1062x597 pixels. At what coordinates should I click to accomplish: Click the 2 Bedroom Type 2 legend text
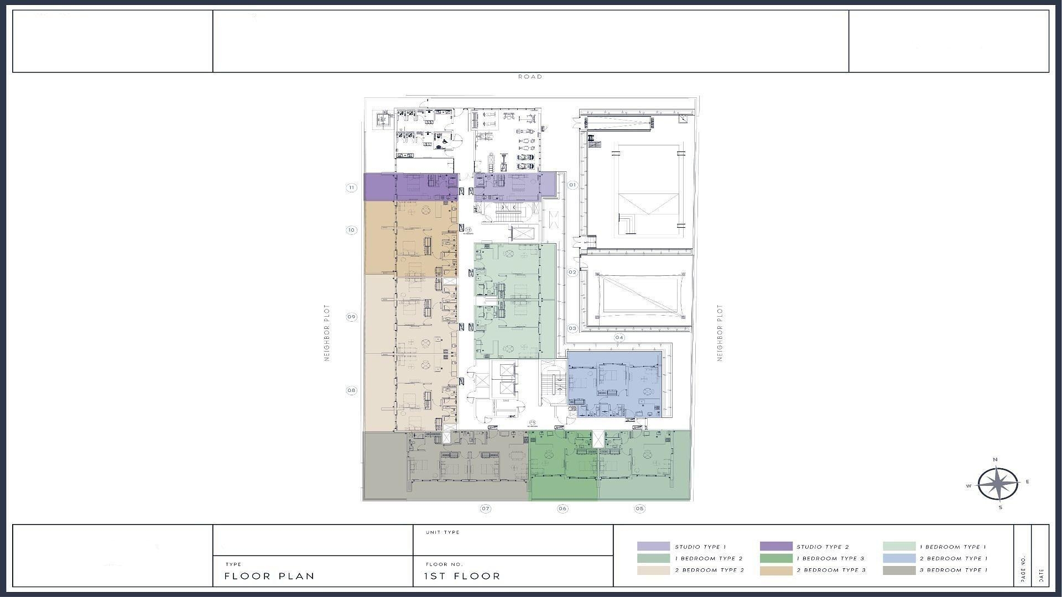click(709, 570)
